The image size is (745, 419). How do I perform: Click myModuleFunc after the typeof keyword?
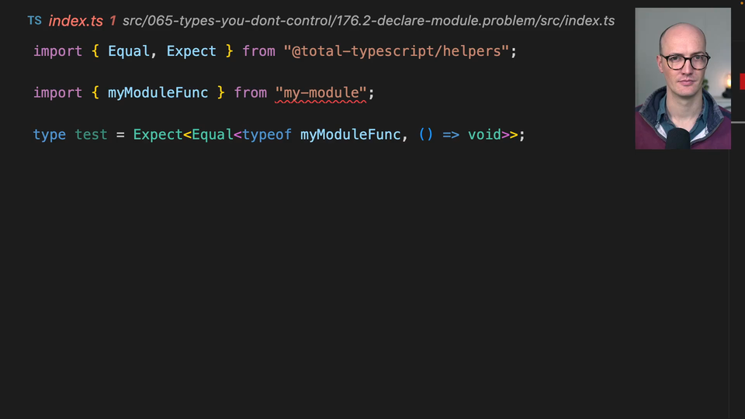point(350,135)
